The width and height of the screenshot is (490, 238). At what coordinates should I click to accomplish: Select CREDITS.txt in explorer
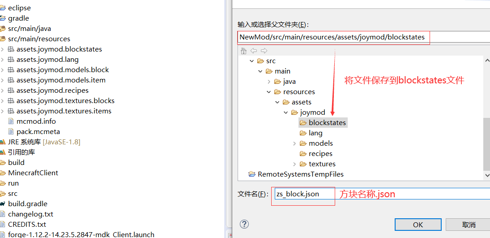pos(27,225)
